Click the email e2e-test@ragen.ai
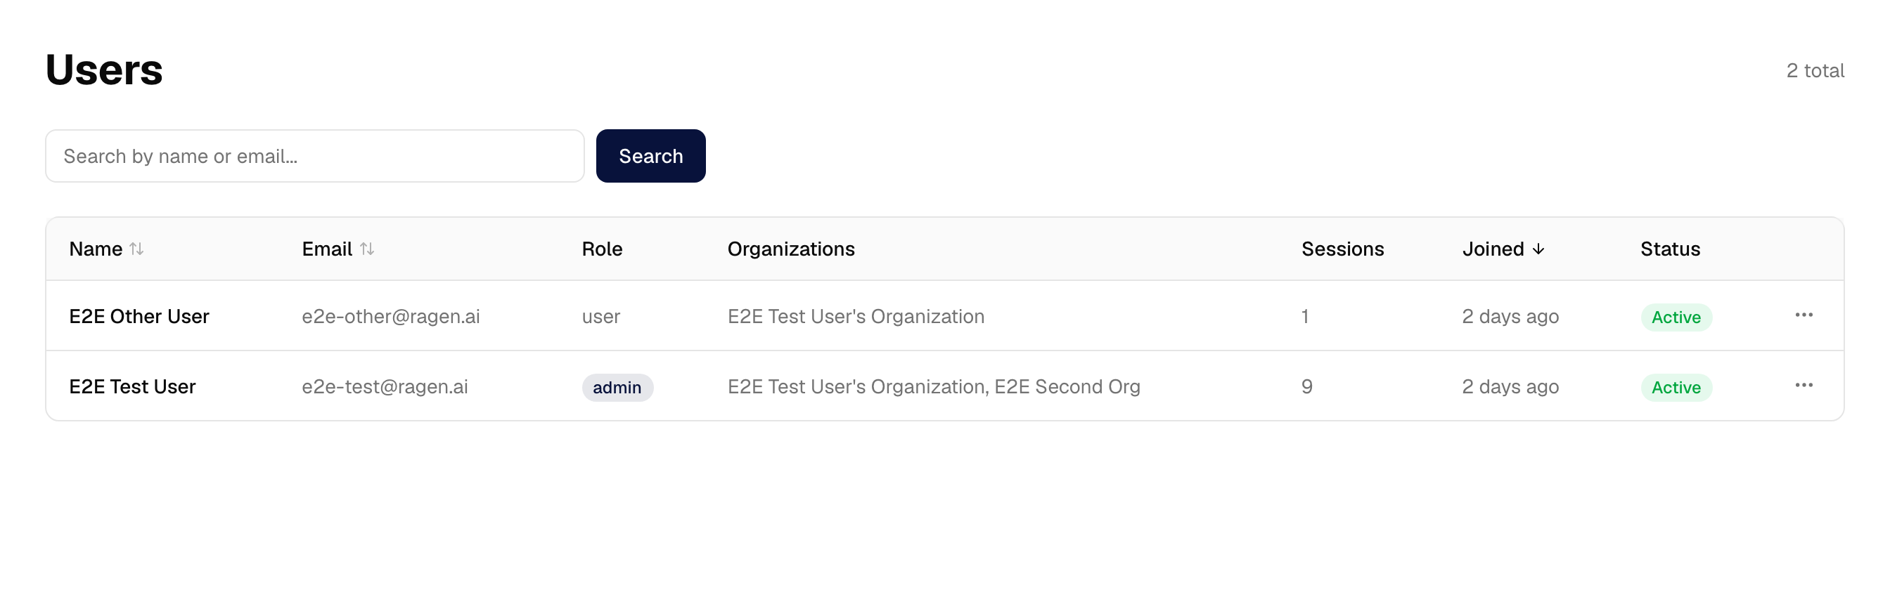The image size is (1890, 590). click(385, 386)
